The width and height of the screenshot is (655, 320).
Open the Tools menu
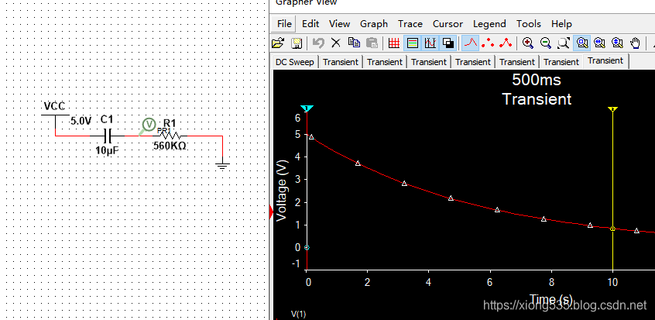[529, 24]
